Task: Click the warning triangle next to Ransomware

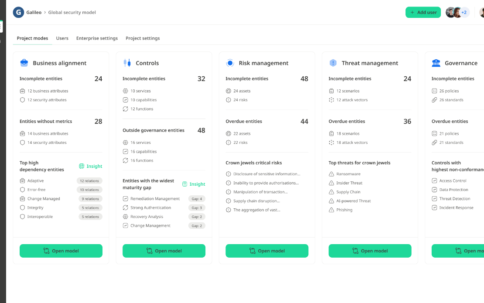Action: coord(331,174)
